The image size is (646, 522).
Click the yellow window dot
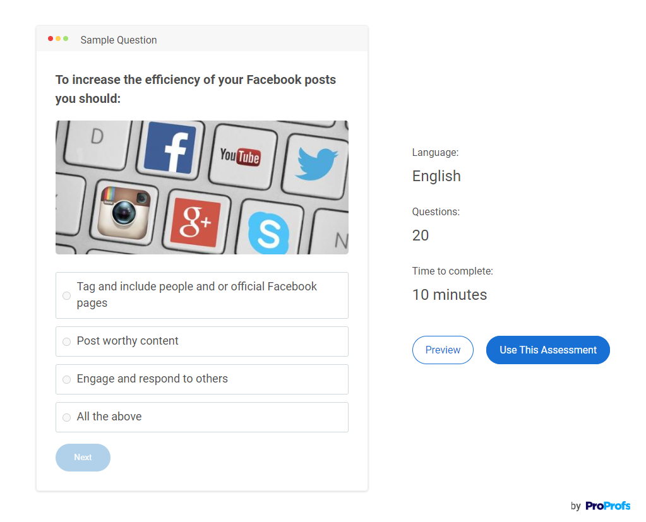click(58, 39)
